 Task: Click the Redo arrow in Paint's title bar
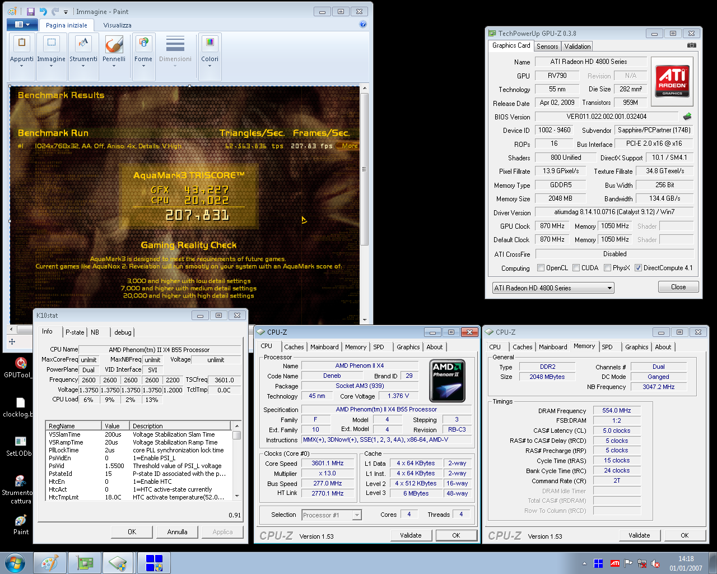pyautogui.click(x=55, y=12)
